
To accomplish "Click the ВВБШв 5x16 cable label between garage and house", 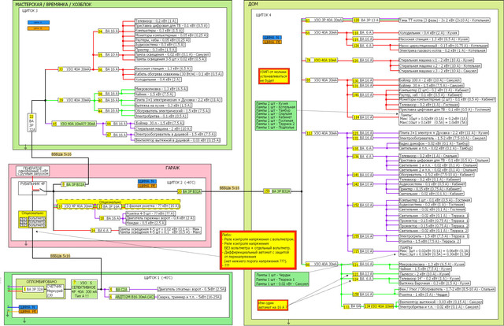I will (229, 187).
